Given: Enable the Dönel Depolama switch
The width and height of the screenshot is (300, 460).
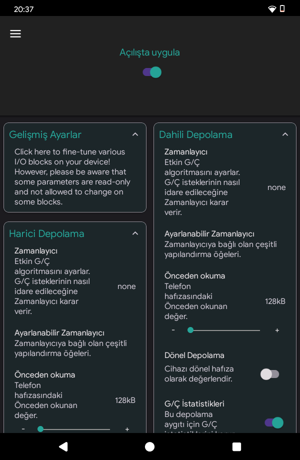Looking at the screenshot, I should 270,374.
